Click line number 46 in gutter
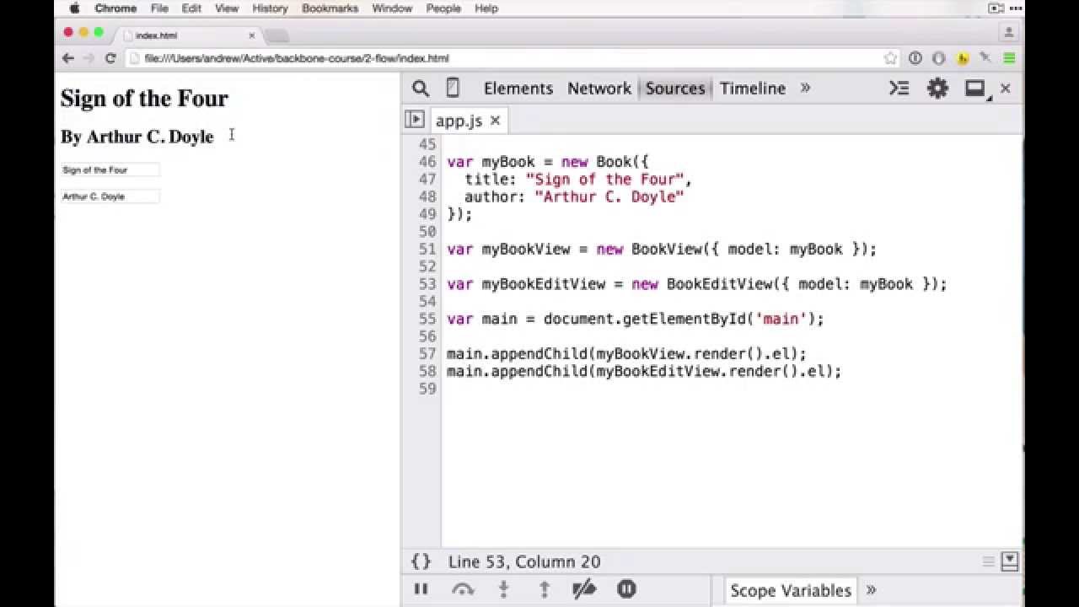Screen dimensions: 1079x607 427,162
